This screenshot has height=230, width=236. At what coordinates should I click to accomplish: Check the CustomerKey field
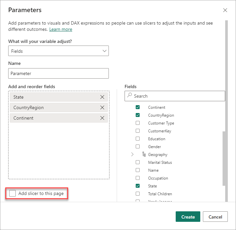138,131
